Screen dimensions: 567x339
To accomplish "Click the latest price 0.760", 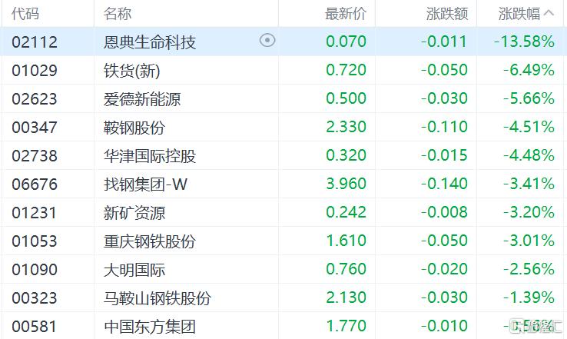I will click(x=346, y=269).
